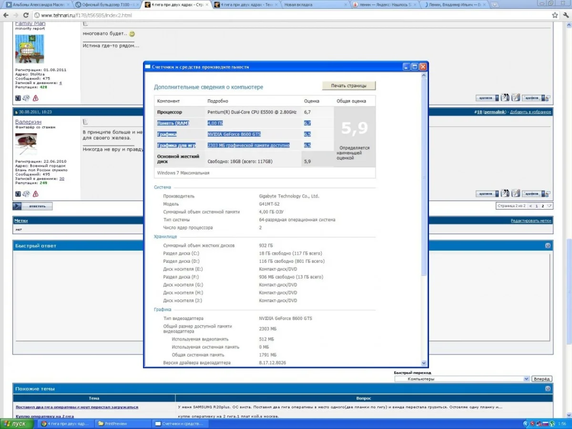The height and width of the screenshot is (429, 572).
Task: Open new browser tab button
Action: (495, 5)
